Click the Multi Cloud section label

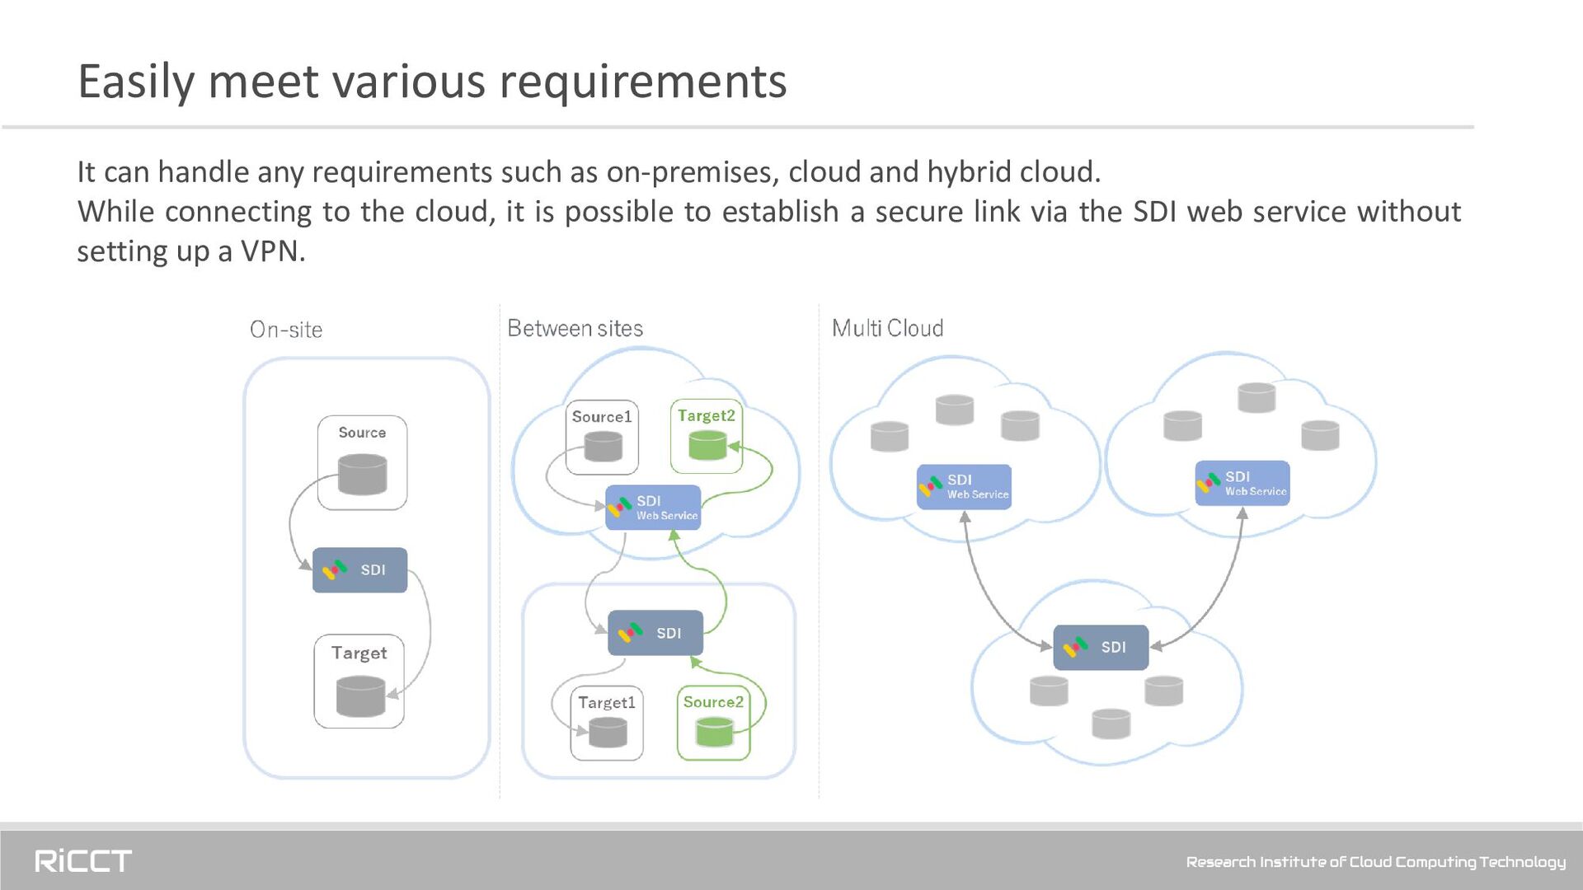887,328
